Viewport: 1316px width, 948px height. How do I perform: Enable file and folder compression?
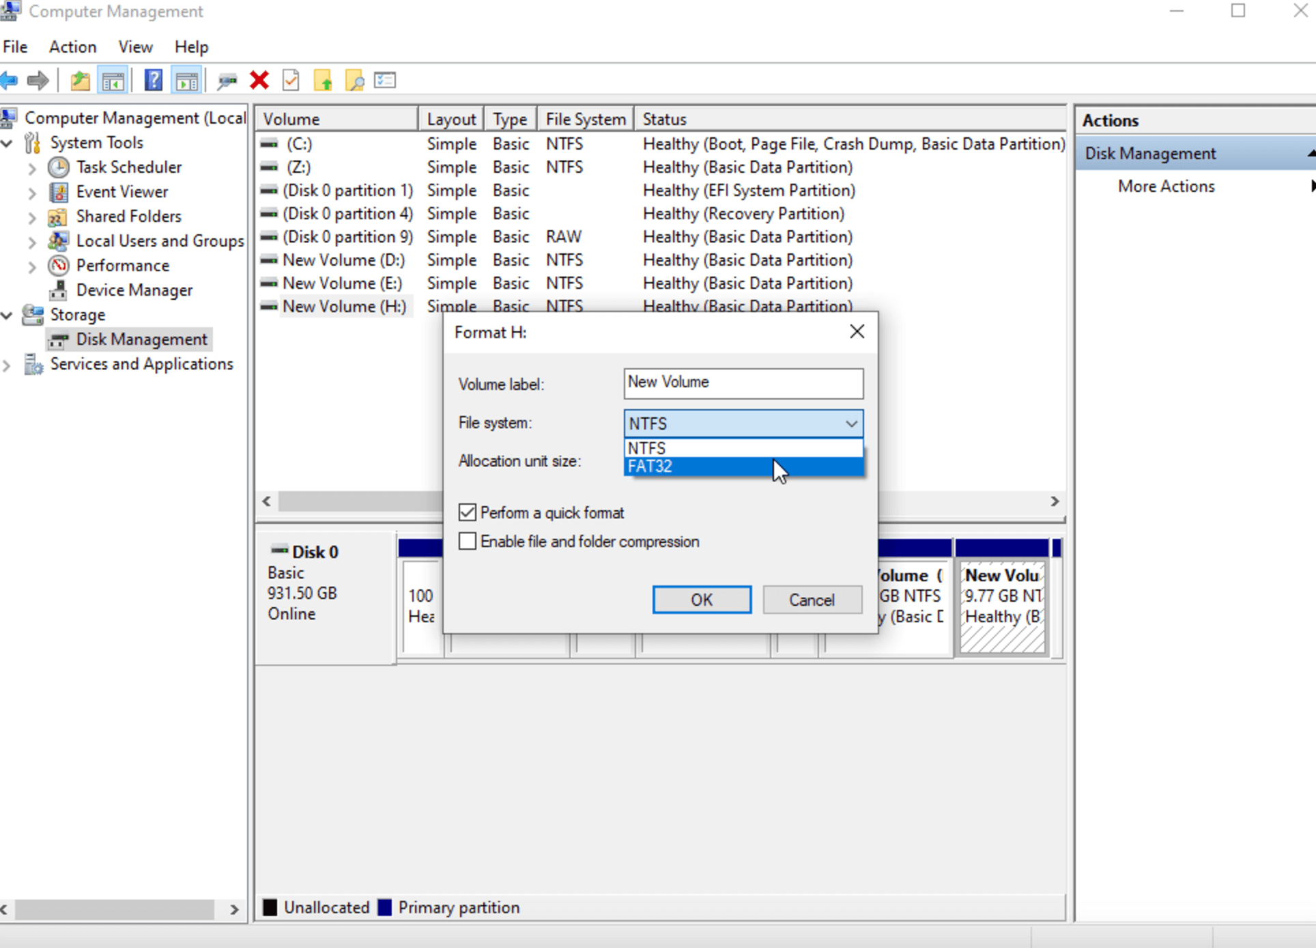click(468, 541)
